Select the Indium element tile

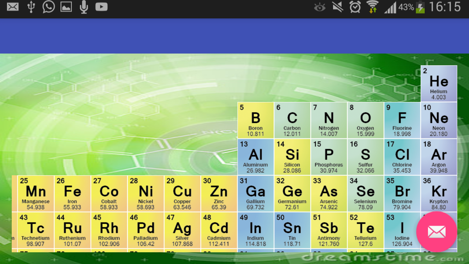click(x=256, y=230)
